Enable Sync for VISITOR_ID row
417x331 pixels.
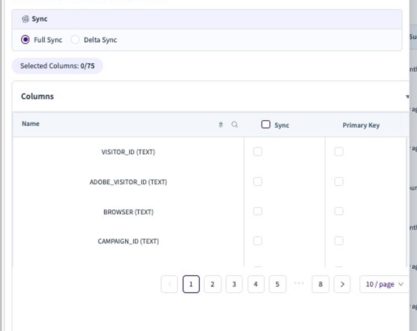(258, 151)
